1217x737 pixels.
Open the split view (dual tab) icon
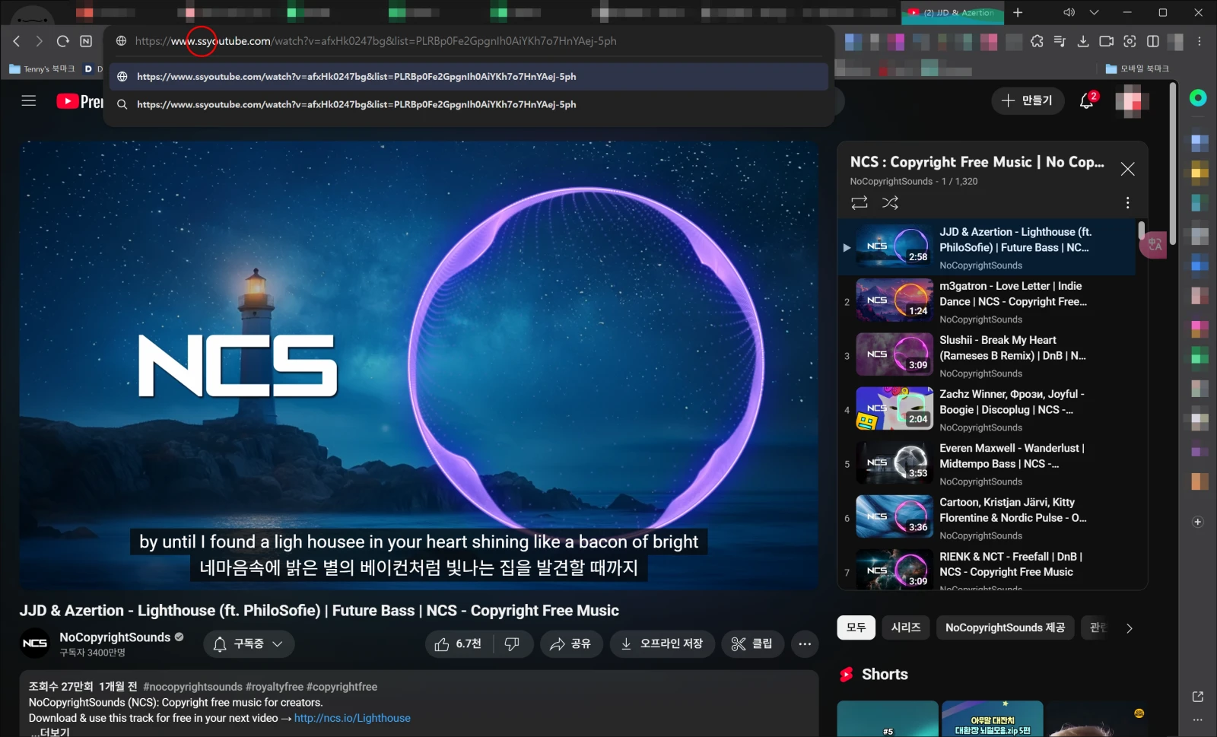[1153, 41]
